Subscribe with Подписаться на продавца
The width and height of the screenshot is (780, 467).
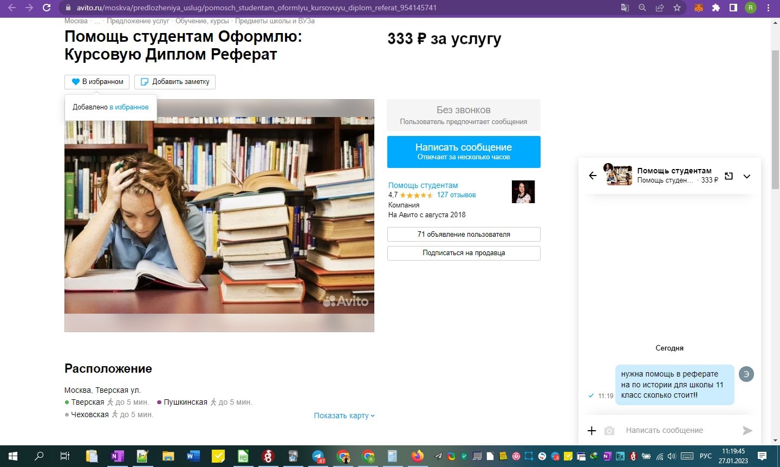pyautogui.click(x=464, y=253)
